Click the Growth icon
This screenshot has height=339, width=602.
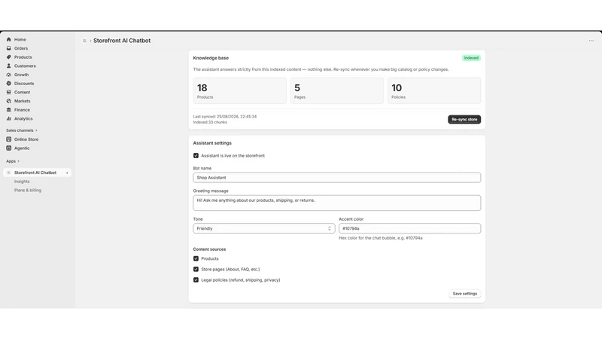[x=9, y=75]
